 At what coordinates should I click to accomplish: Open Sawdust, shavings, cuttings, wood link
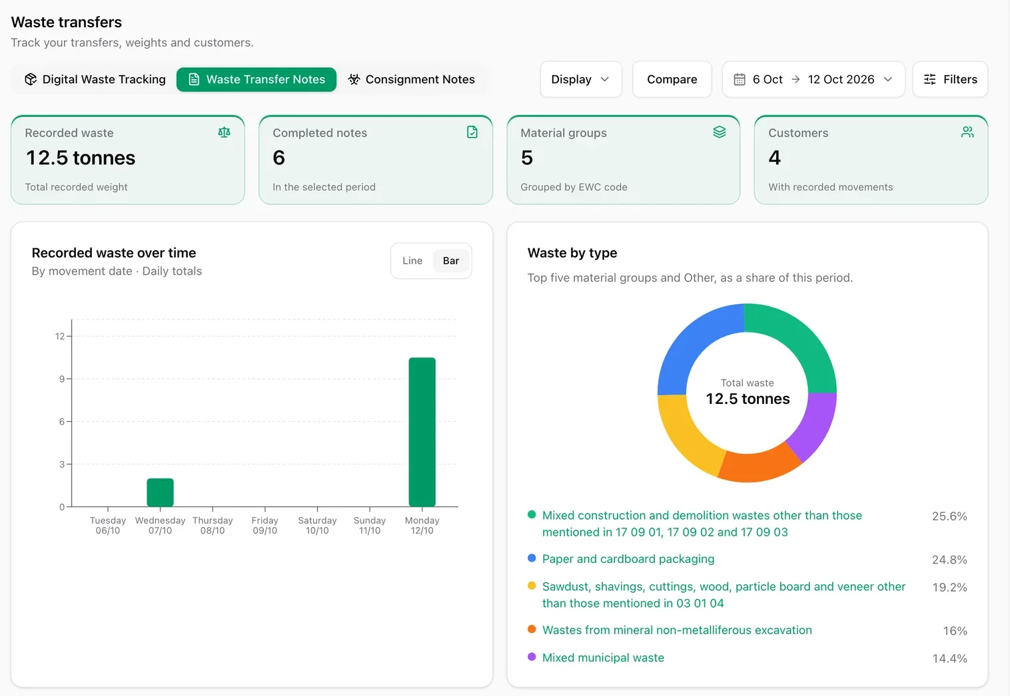tap(724, 595)
